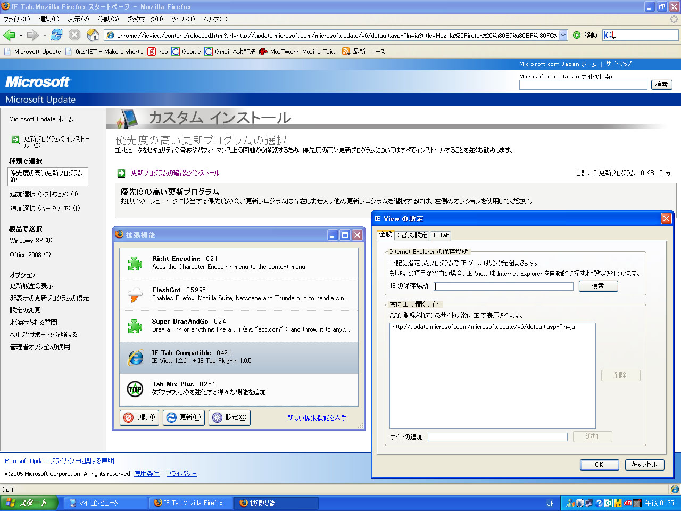Open the home page icon
Viewport: 681px width, 511px height.
[x=93, y=35]
